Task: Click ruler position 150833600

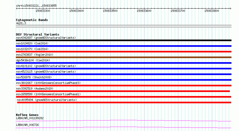Action: (144, 11)
